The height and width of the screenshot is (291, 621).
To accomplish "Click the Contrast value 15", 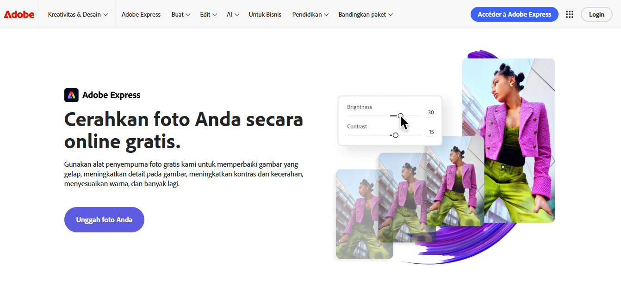I will [x=431, y=132].
